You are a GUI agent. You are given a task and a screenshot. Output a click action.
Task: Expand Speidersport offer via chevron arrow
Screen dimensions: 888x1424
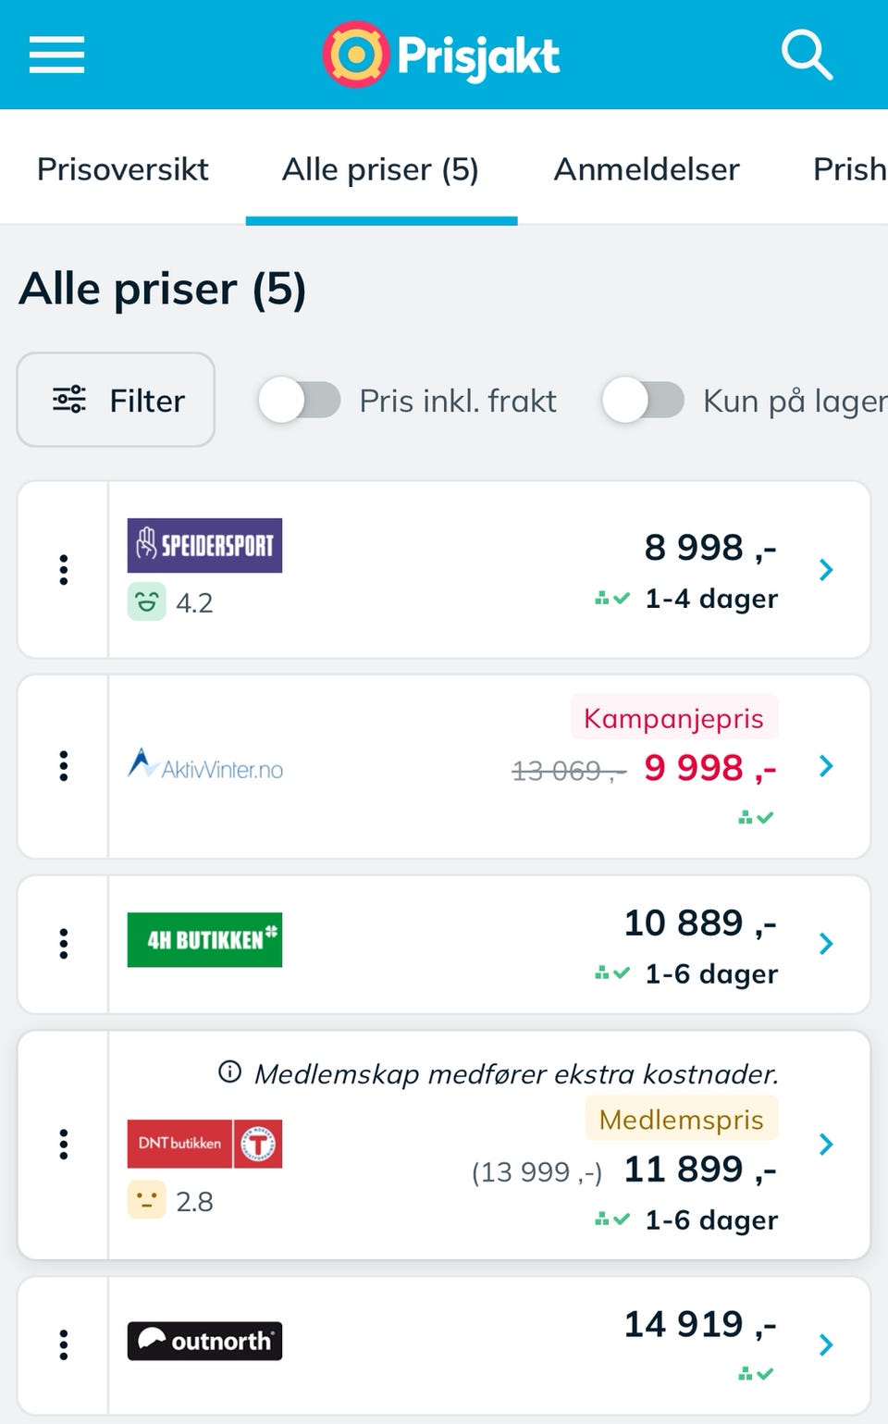pos(826,570)
